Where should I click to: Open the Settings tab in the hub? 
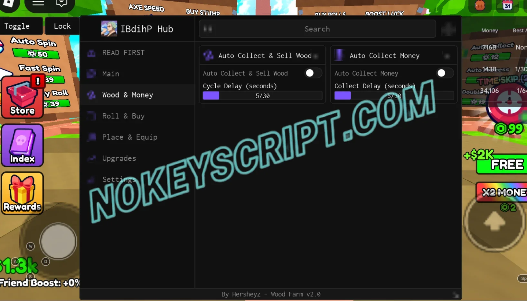[x=137, y=180]
